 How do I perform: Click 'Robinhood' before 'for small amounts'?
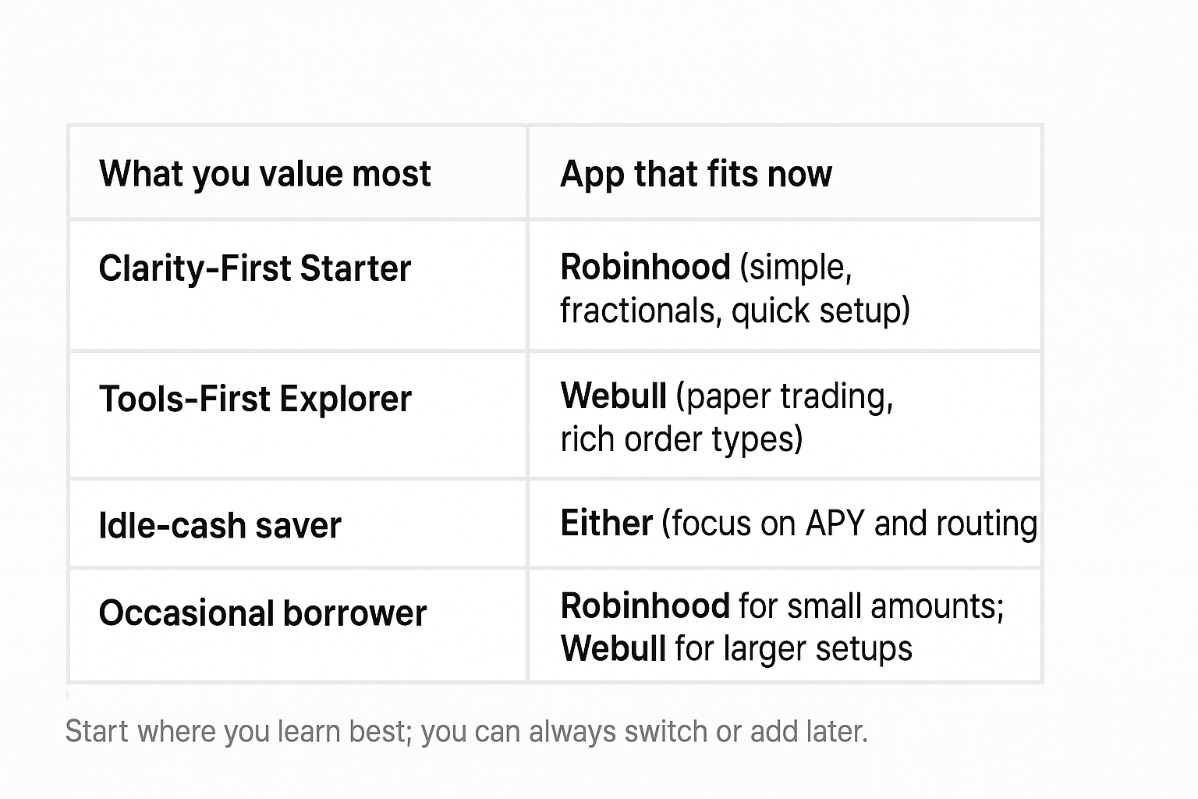(645, 605)
